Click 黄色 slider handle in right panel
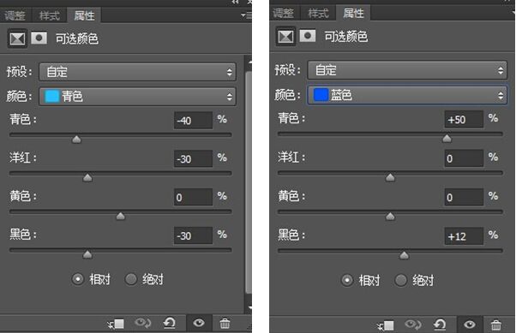This screenshot has height=333, width=516. click(390, 217)
